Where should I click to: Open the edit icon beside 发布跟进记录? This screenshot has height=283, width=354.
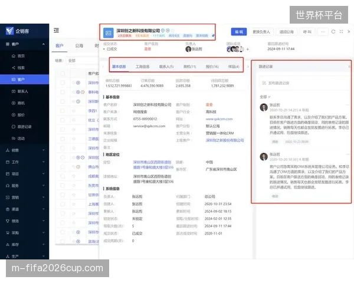click(264, 83)
